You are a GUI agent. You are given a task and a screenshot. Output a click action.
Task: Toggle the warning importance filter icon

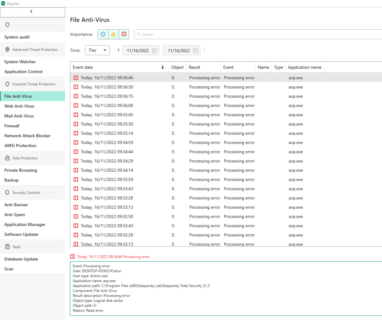113,34
